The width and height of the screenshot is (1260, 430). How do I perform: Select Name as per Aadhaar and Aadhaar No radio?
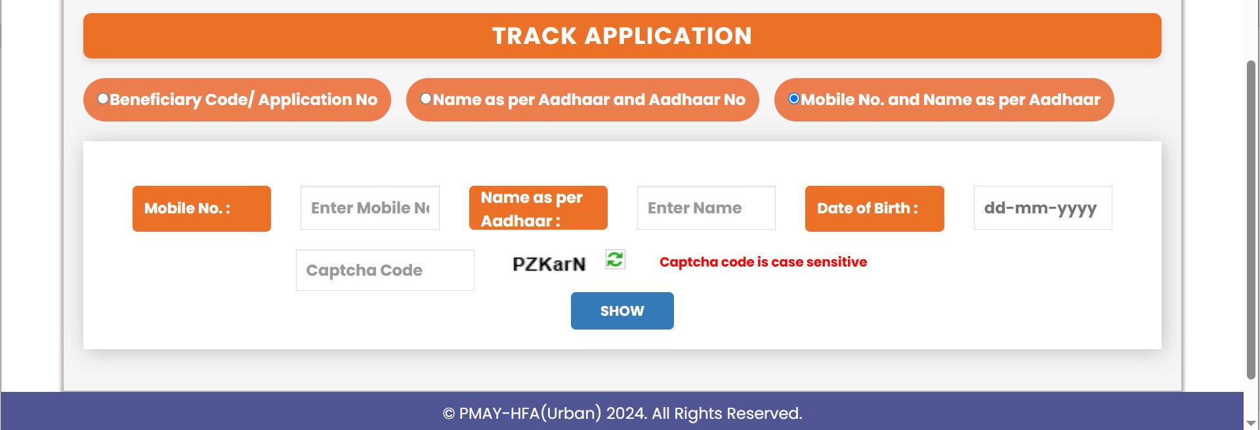426,98
